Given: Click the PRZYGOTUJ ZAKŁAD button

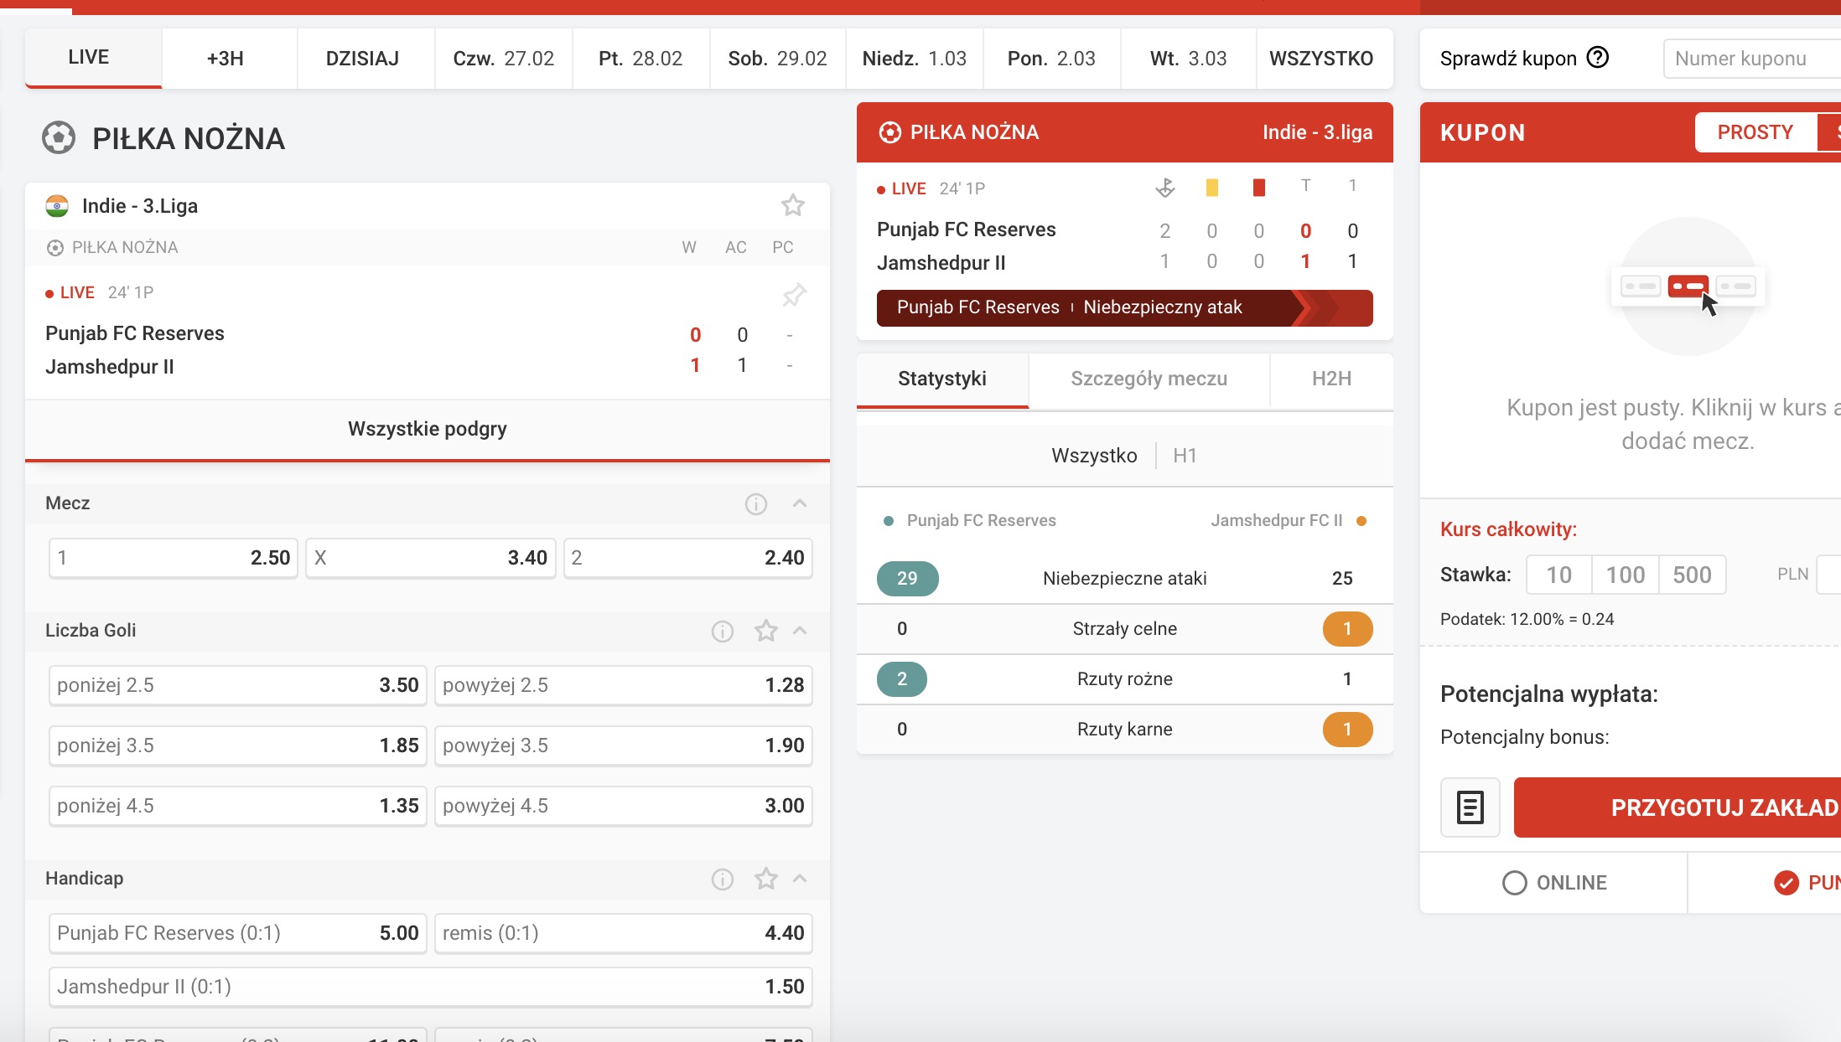Looking at the screenshot, I should click(1678, 807).
